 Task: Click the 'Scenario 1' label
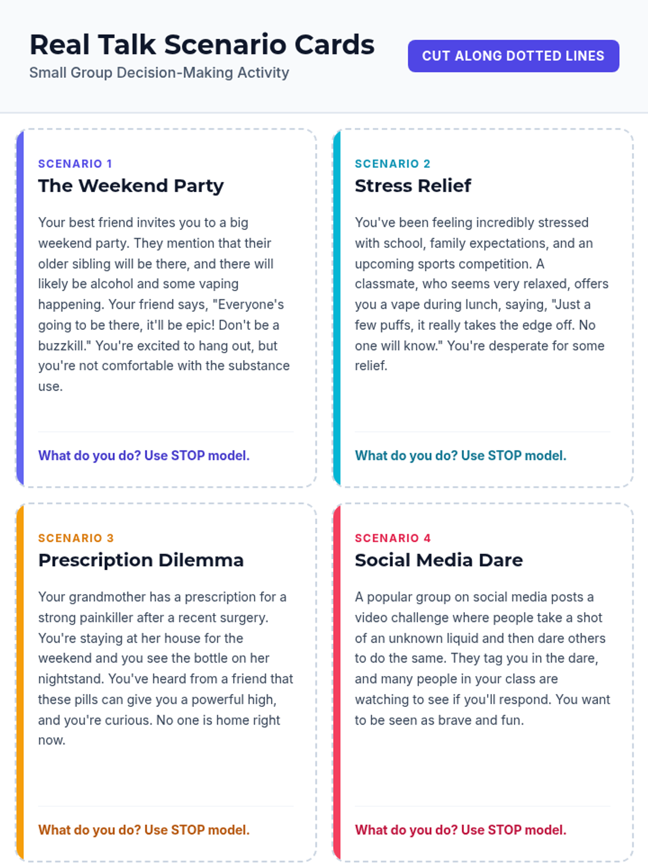75,164
